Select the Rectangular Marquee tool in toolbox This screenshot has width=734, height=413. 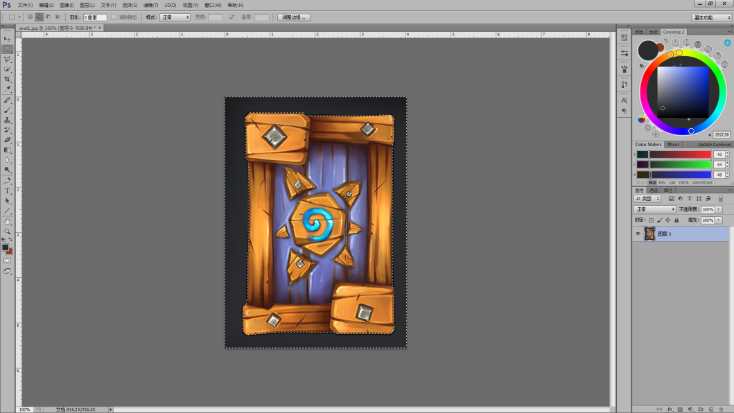pyautogui.click(x=7, y=49)
